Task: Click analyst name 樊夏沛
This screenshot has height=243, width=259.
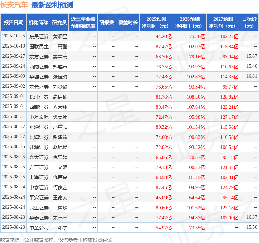Action: click(x=60, y=117)
